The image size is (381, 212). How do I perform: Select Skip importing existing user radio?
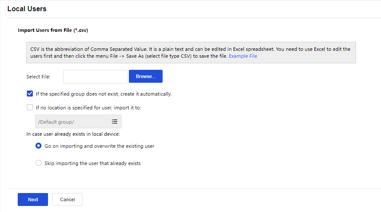[x=38, y=163]
